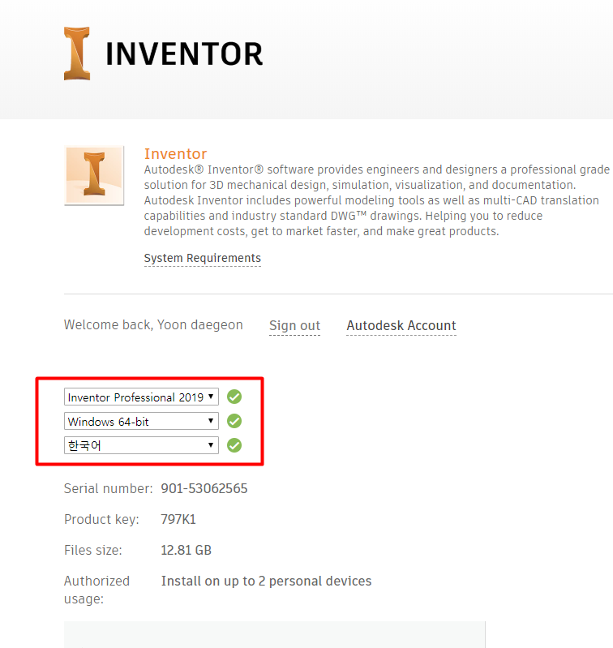This screenshot has height=648, width=613.
Task: Click the 'Product key:' label
Action: [101, 520]
